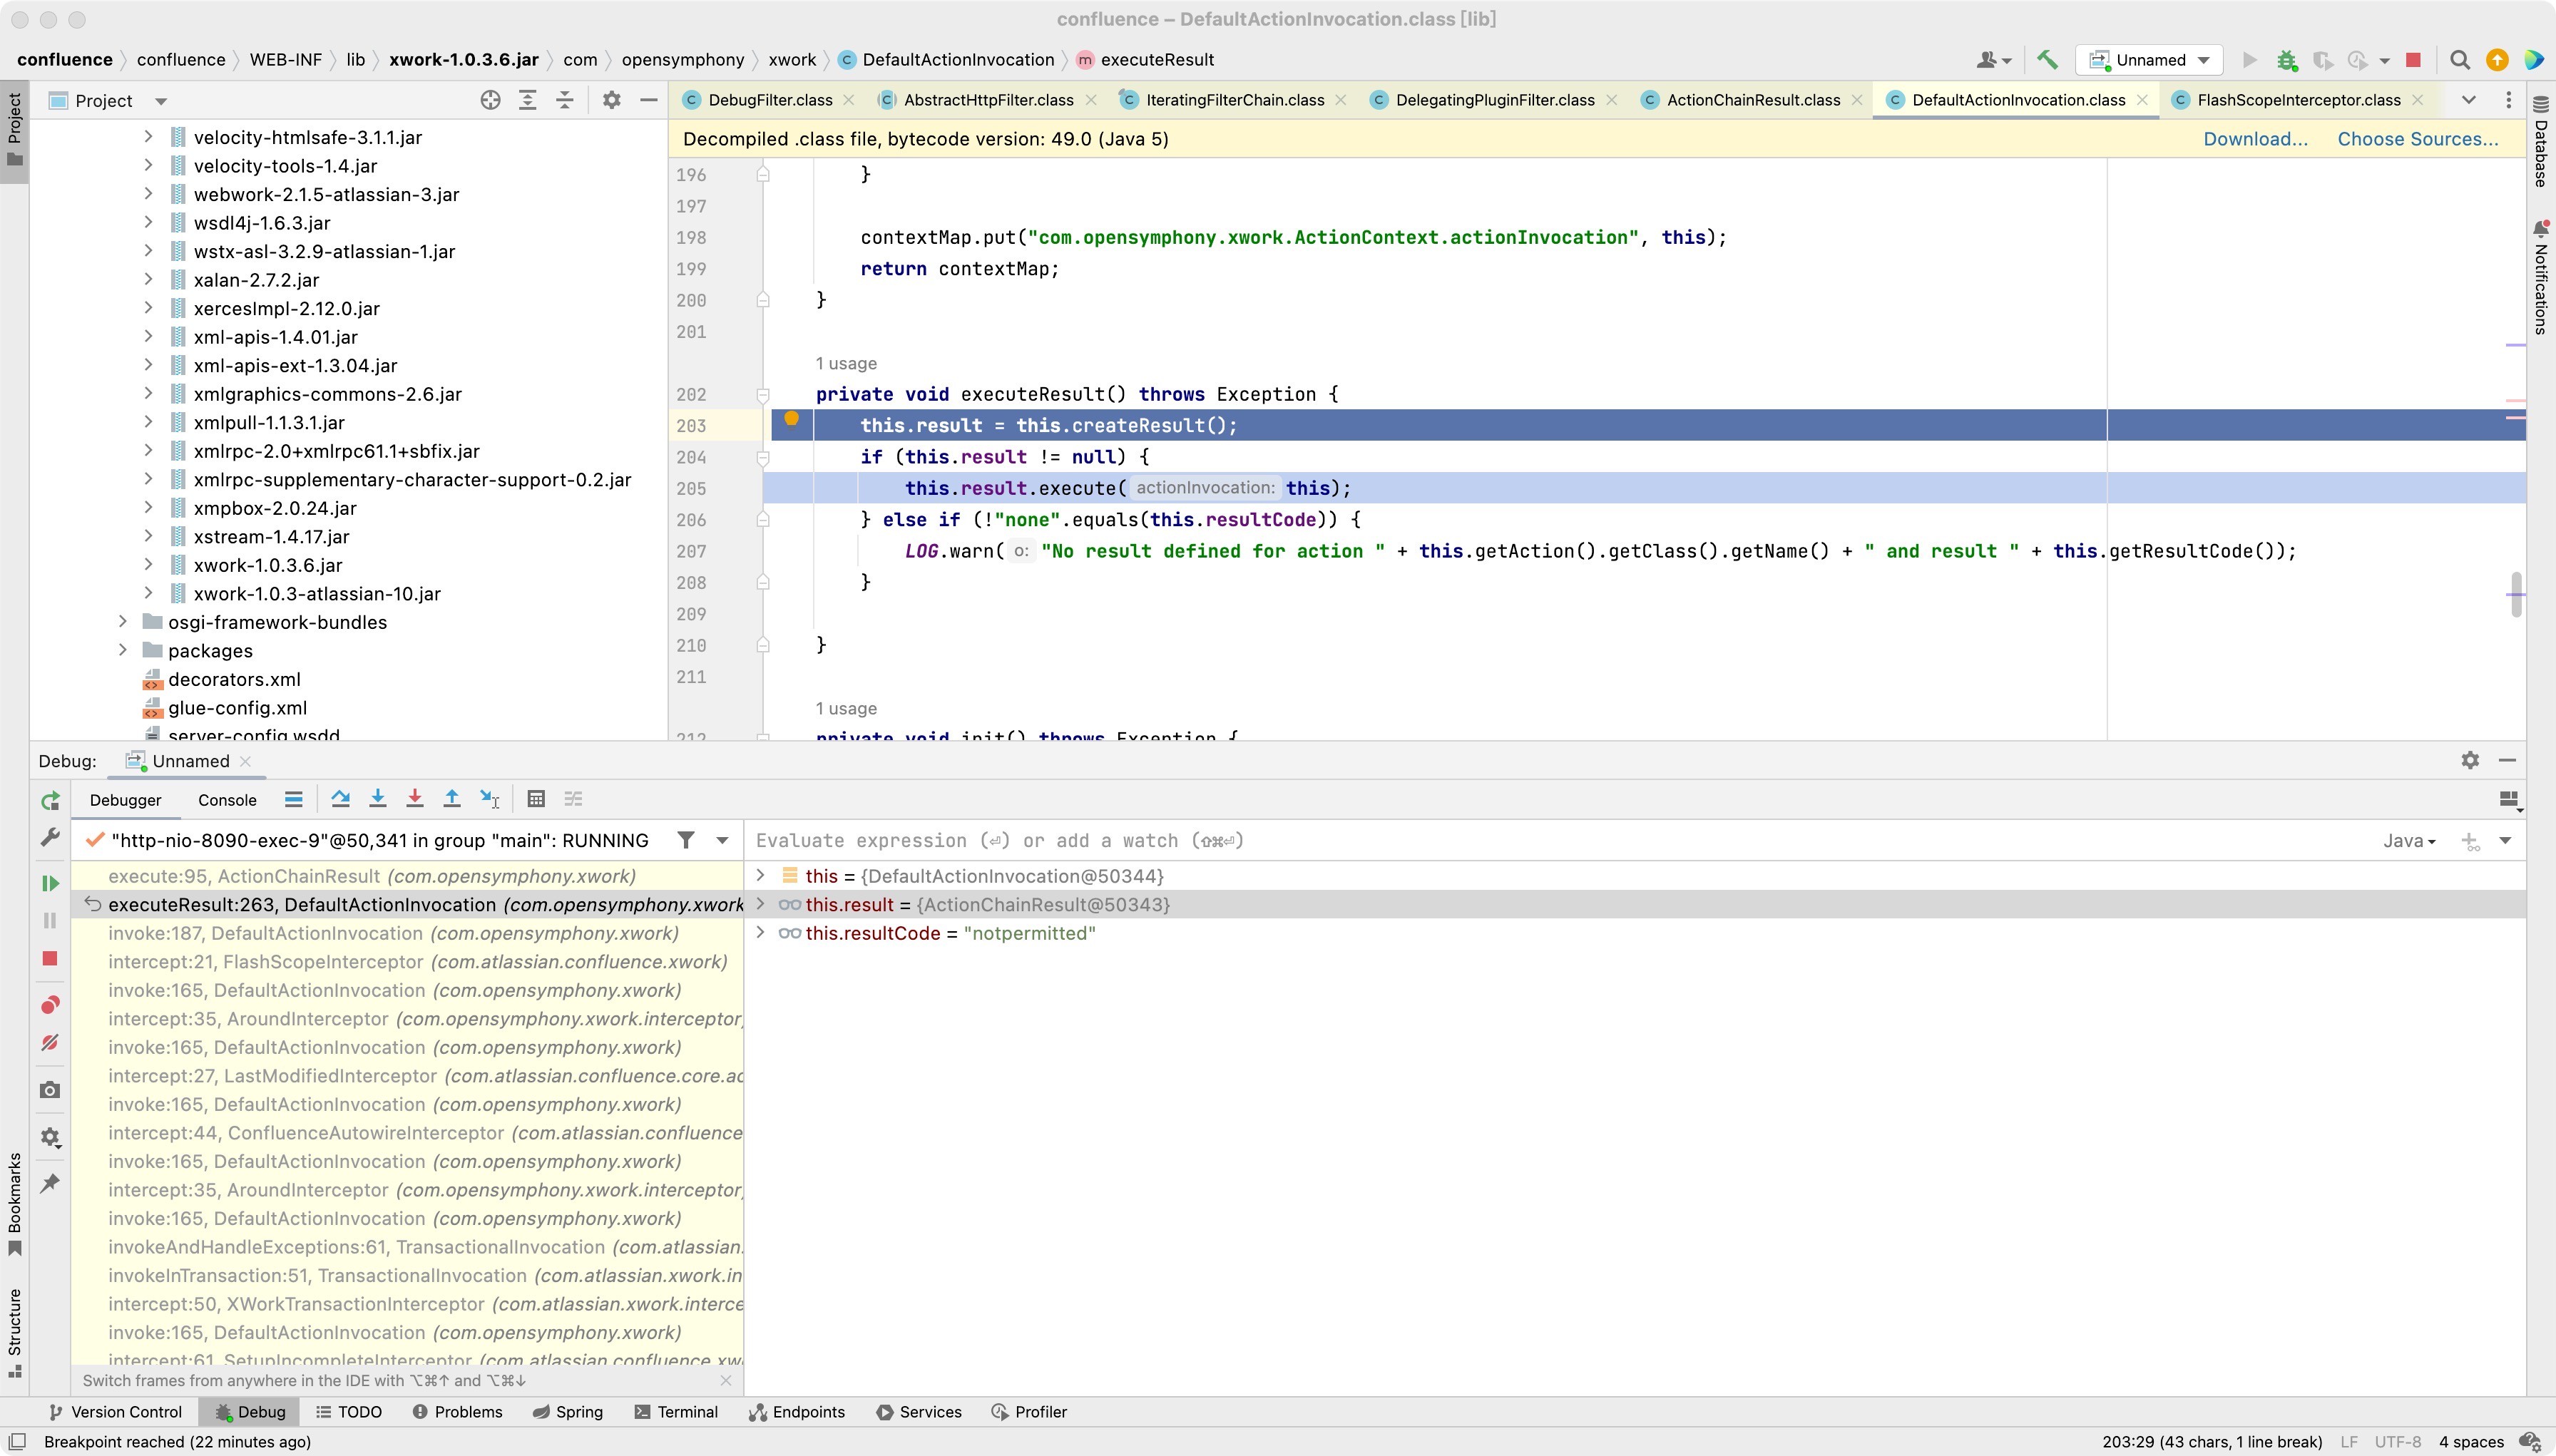Open the Notifications tool window

pos(2540,278)
